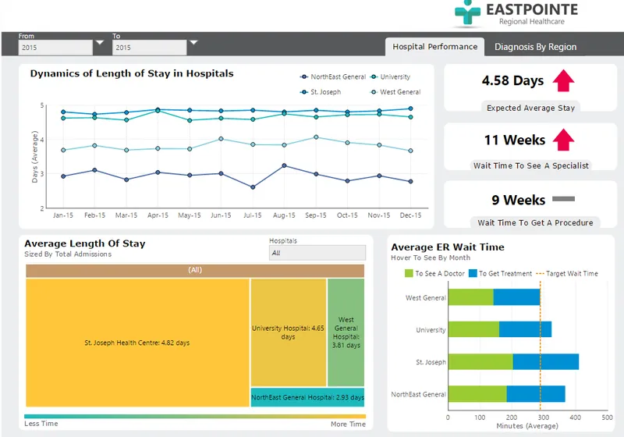This screenshot has height=437, width=624.
Task: Click the Eastpointe Regional Healthcare logo cross
Action: [x=467, y=12]
